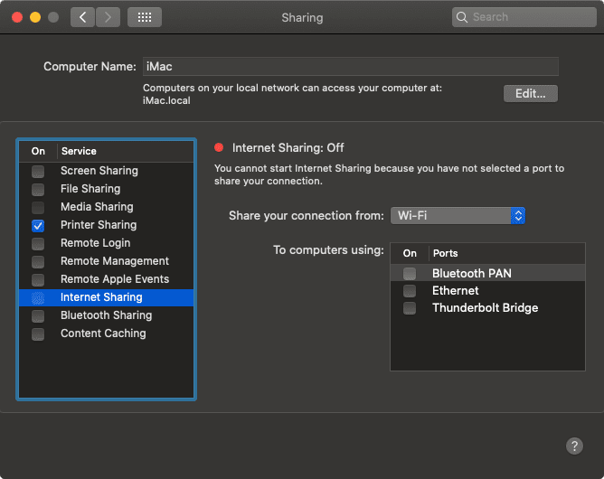The height and width of the screenshot is (479, 604).
Task: Select Remote Management service row
Action: tap(114, 261)
